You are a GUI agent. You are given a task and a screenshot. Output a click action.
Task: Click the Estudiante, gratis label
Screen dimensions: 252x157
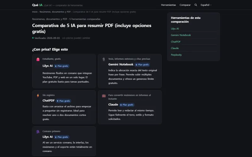(52, 59)
